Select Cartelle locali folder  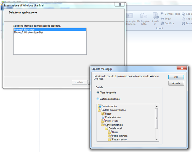(115, 128)
